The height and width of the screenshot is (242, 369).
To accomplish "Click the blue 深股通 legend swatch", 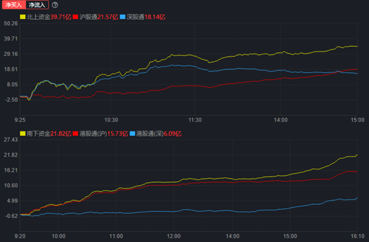I will point(122,17).
